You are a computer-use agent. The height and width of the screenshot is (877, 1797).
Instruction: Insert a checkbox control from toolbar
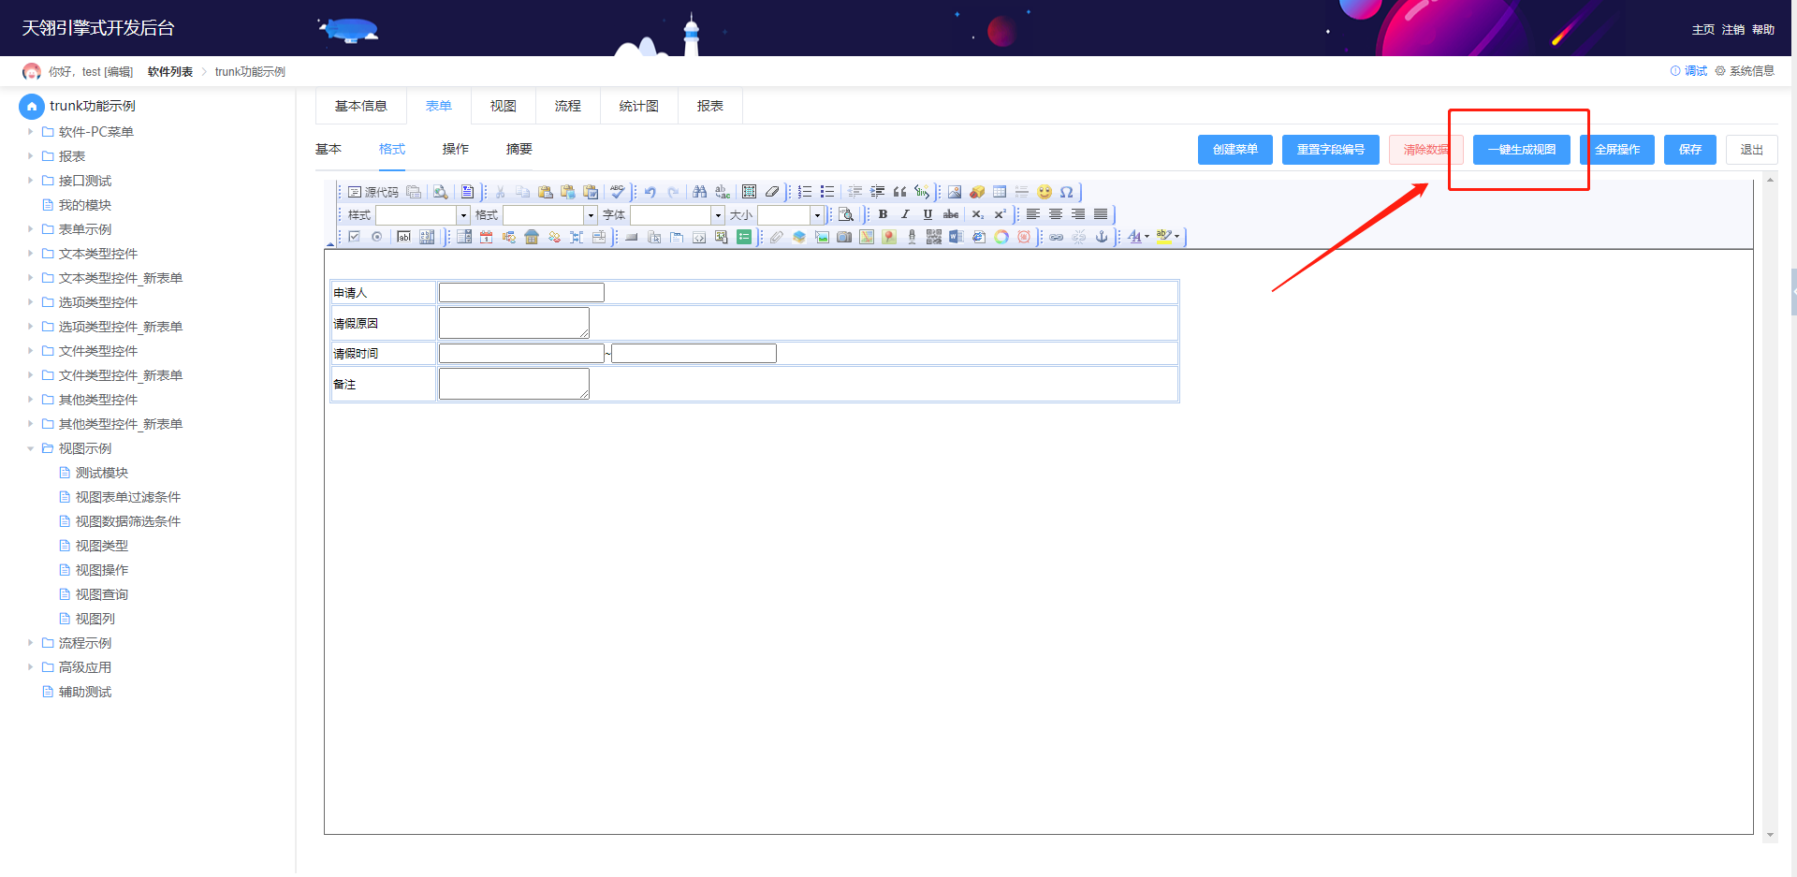355,237
